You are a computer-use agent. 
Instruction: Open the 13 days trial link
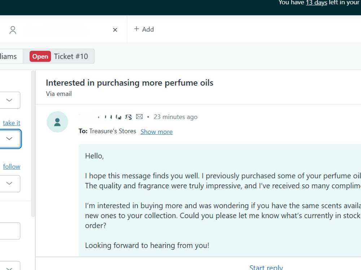tap(316, 3)
